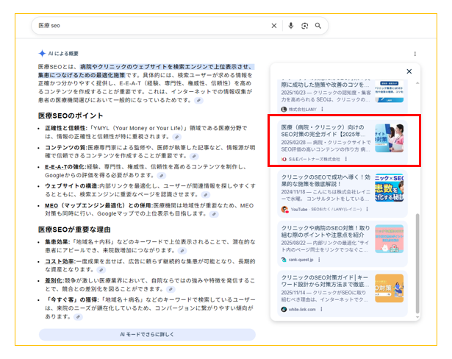Screen dimensions: 452x359
Task: Open source link icon for 正確性と信頼性 bullet
Action: pos(176,137)
